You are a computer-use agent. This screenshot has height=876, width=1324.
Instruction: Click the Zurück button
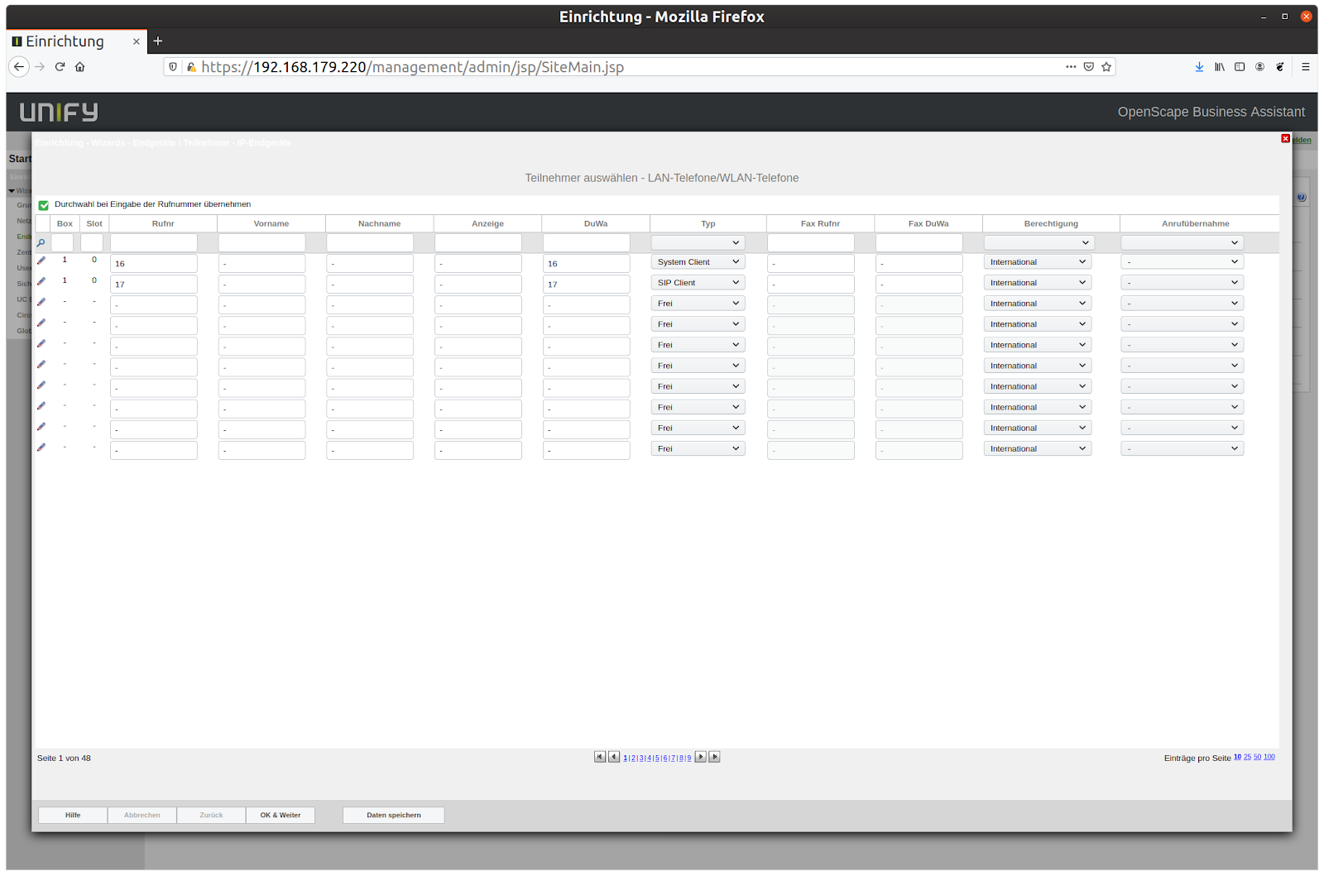pos(211,816)
